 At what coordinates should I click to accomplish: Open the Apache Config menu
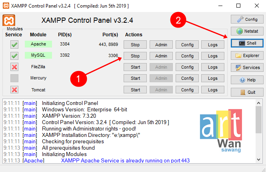(x=187, y=45)
